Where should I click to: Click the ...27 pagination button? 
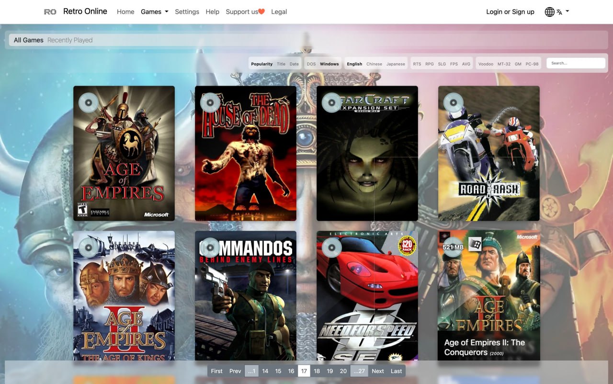[359, 371]
